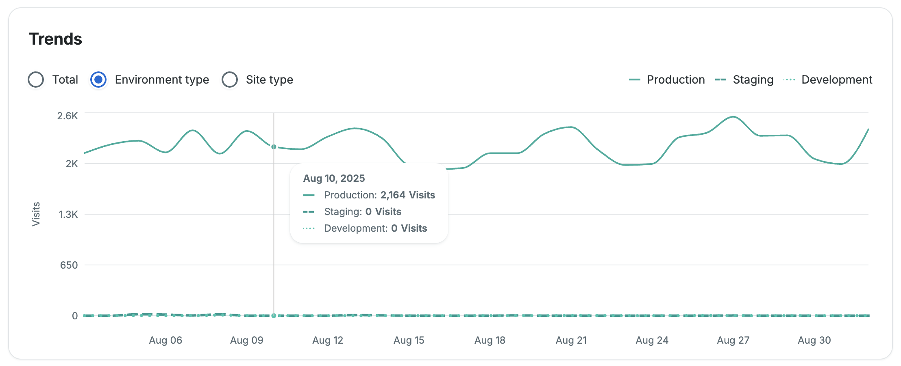Image resolution: width=901 pixels, height=366 pixels.
Task: Click the Staging dashed line legend icon
Action: [720, 80]
